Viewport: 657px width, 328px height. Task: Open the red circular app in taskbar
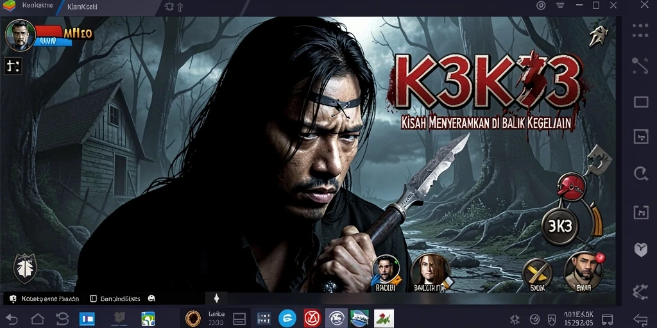[312, 318]
